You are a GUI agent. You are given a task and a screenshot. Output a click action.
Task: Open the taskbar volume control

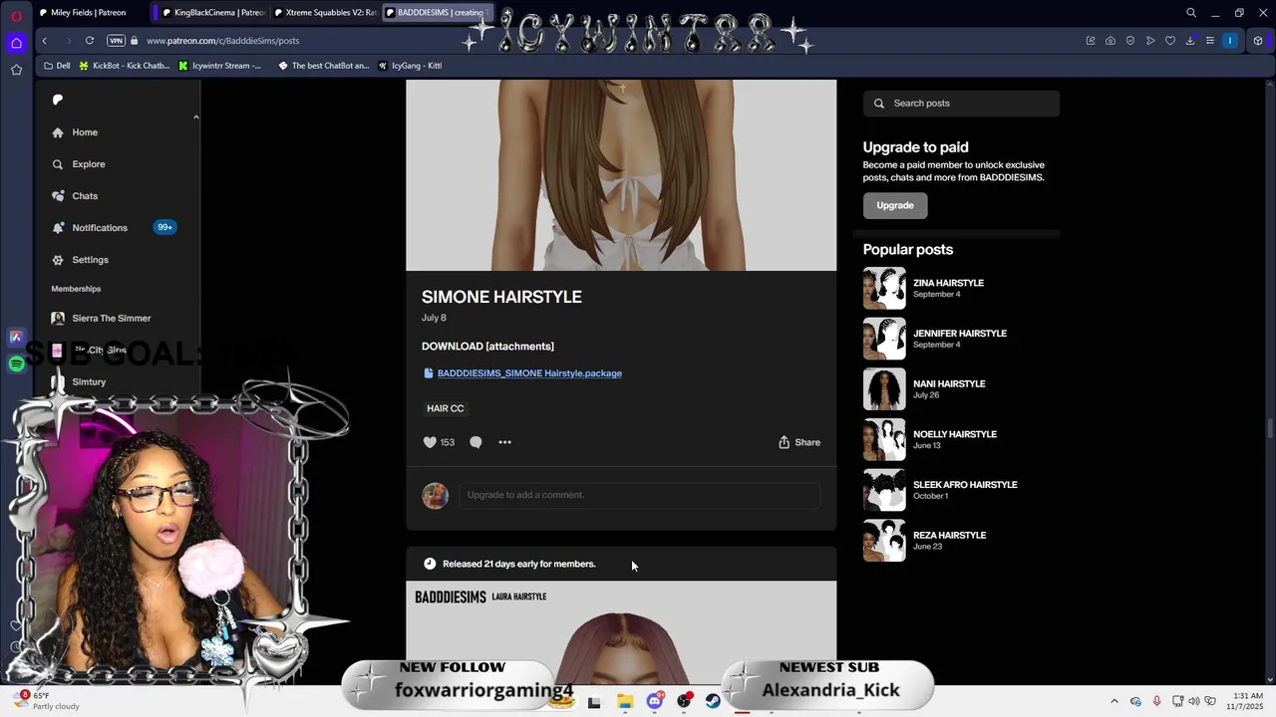pyautogui.click(x=1194, y=701)
